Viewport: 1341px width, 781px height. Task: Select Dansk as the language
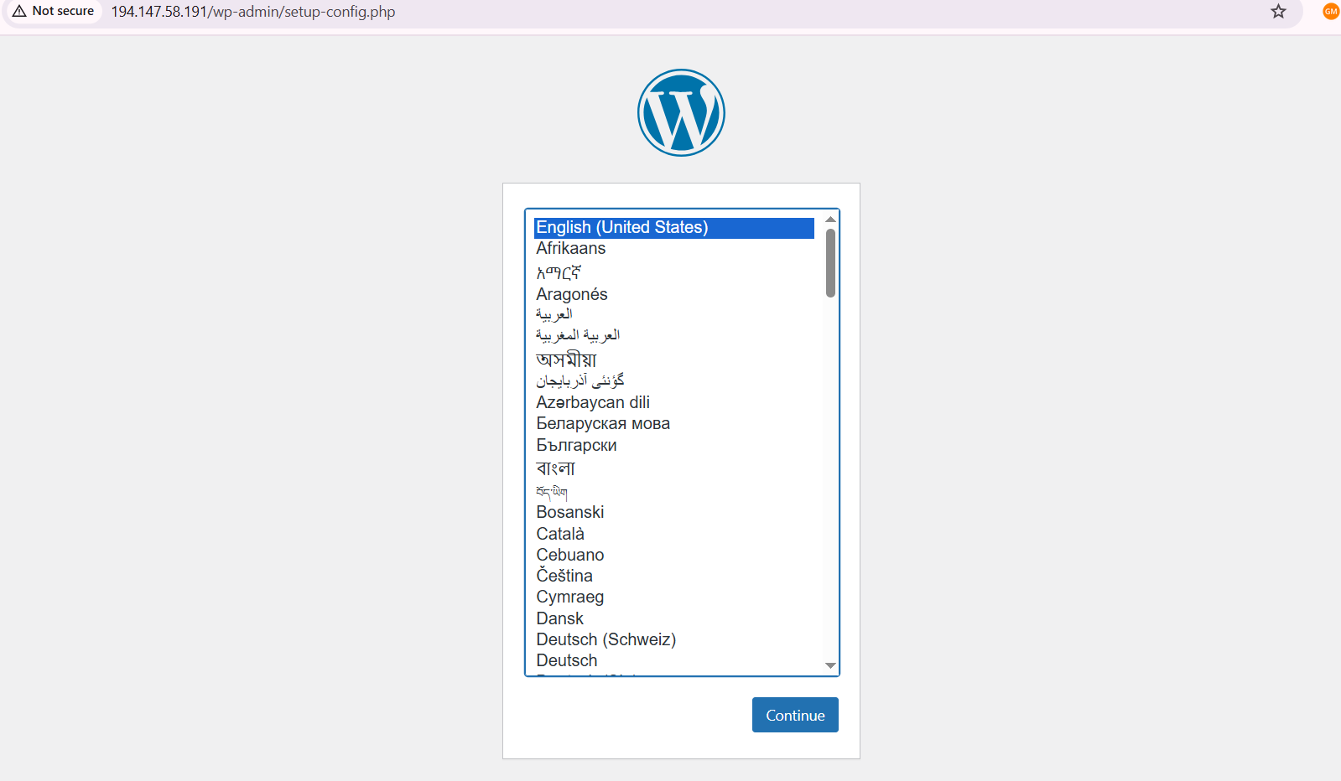tap(674, 618)
